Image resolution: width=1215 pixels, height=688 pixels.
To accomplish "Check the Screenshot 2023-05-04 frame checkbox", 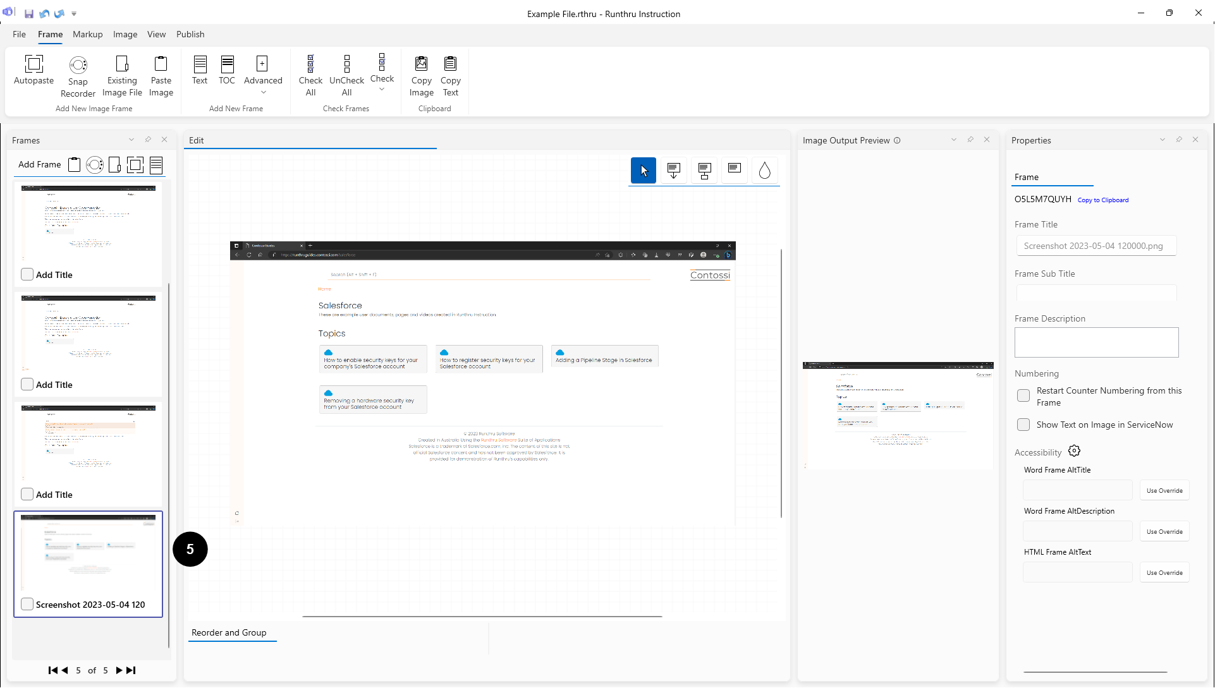I will (x=27, y=604).
